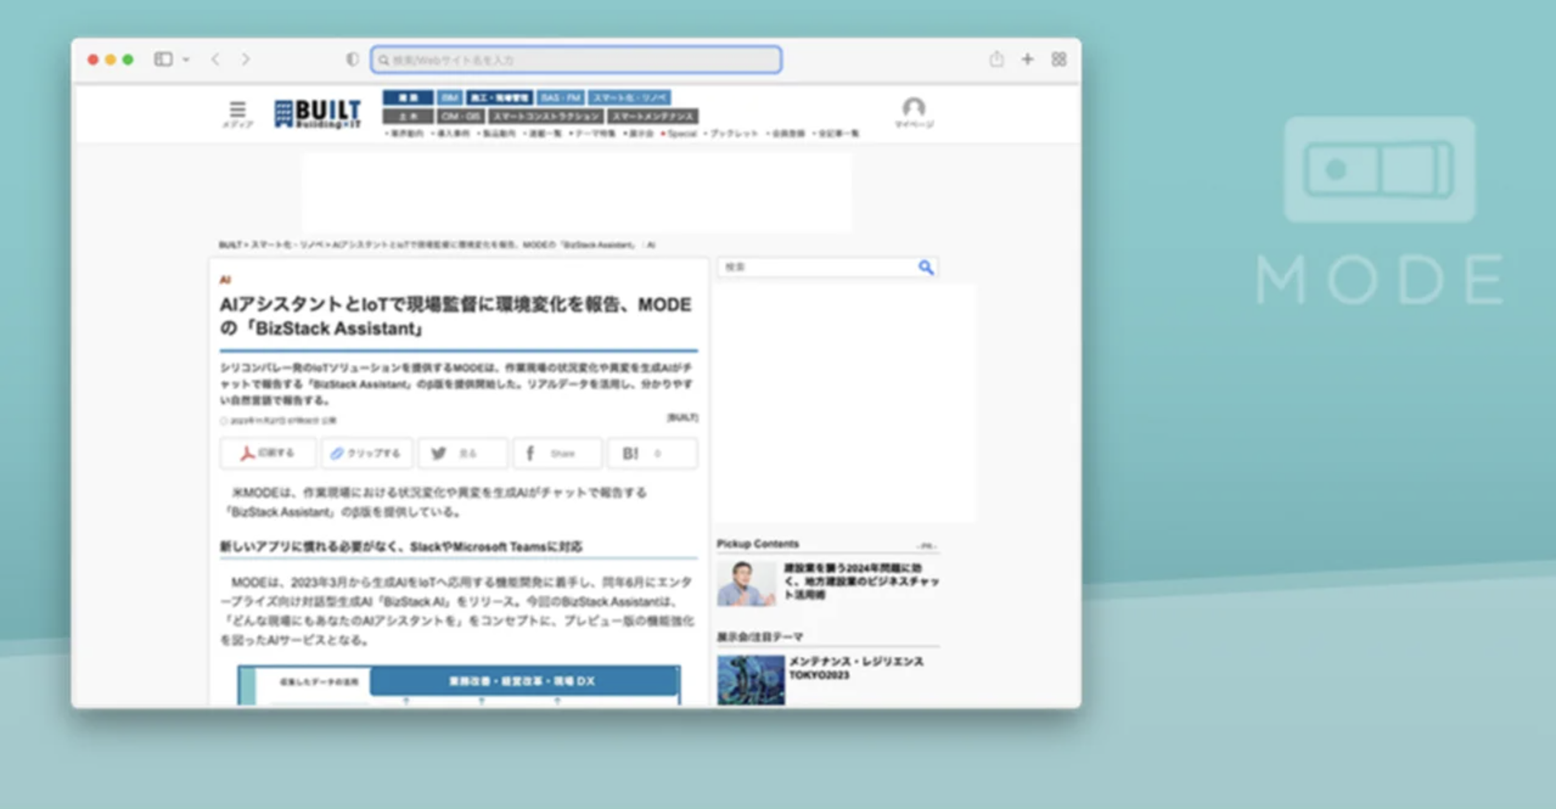This screenshot has width=1556, height=809.
Task: Open the Share icon in toolbar
Action: tap(996, 59)
